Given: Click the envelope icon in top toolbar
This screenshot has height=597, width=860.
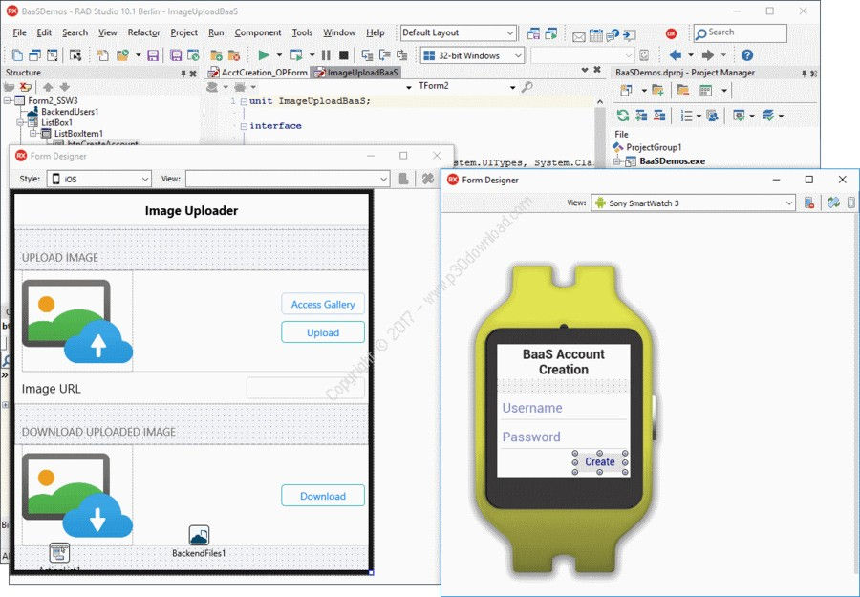Looking at the screenshot, I should (579, 36).
